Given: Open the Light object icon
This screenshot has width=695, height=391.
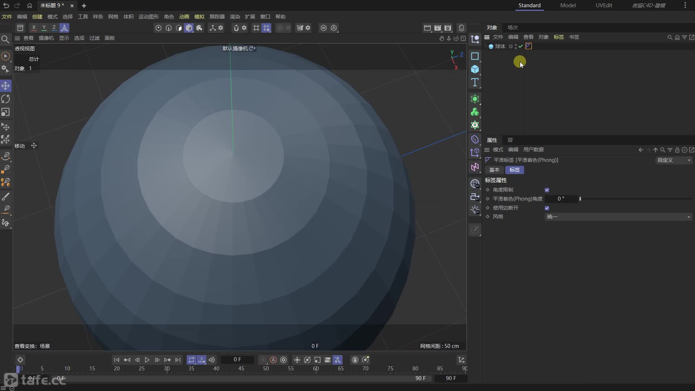Looking at the screenshot, I should pos(475,210).
